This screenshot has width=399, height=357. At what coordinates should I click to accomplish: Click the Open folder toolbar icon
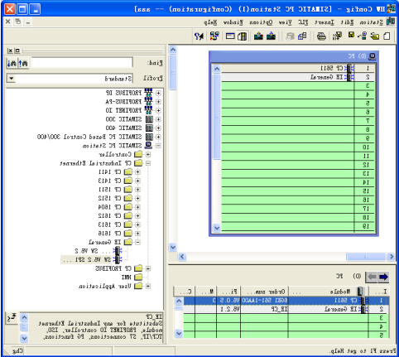coord(375,36)
